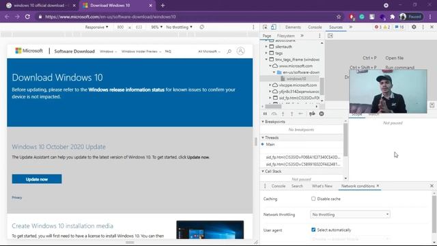
Task: Click the address bar URL
Action: 111,16
